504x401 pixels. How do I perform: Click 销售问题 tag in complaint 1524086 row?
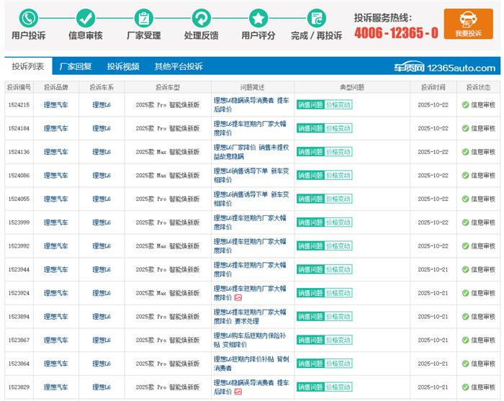[x=310, y=176]
